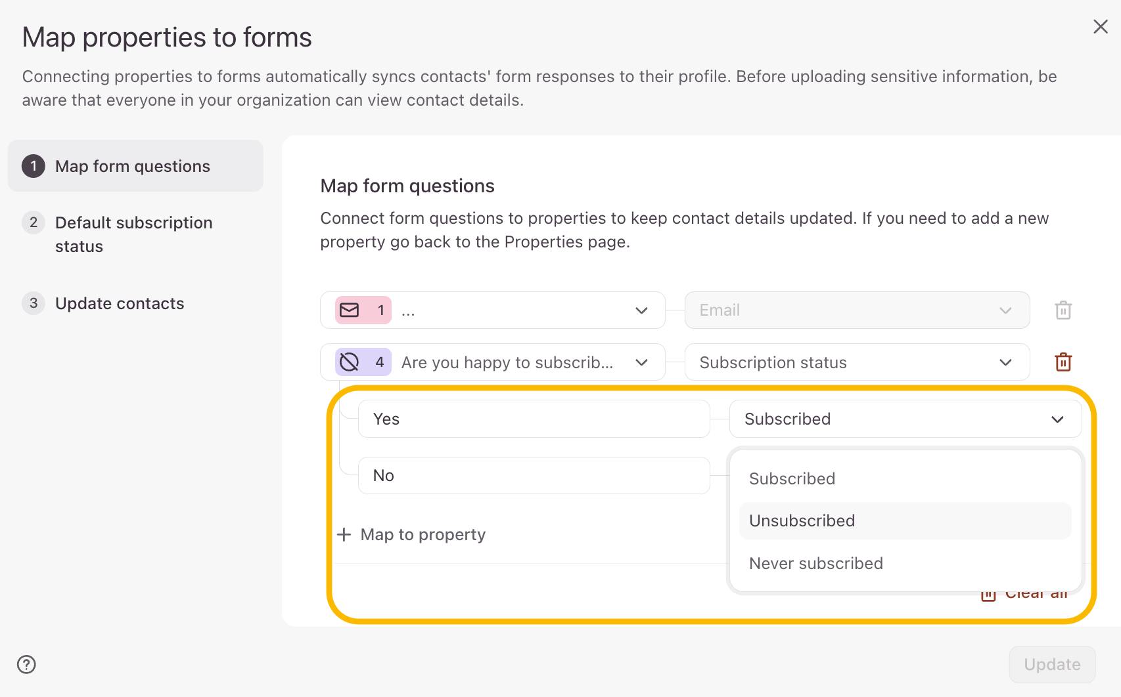Select the Unsubscribed option
The width and height of the screenshot is (1121, 697).
802,520
